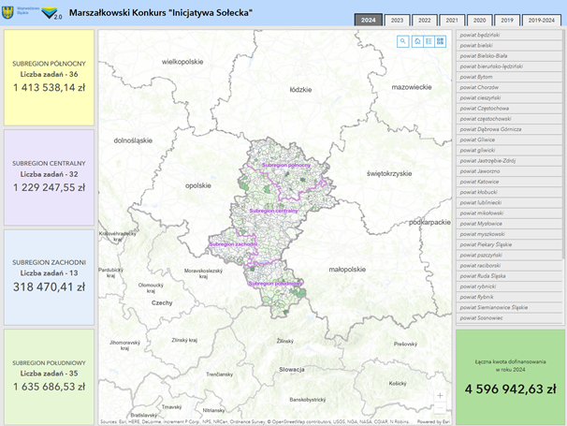Click the home default extent icon
567x426 pixels.
[417, 41]
